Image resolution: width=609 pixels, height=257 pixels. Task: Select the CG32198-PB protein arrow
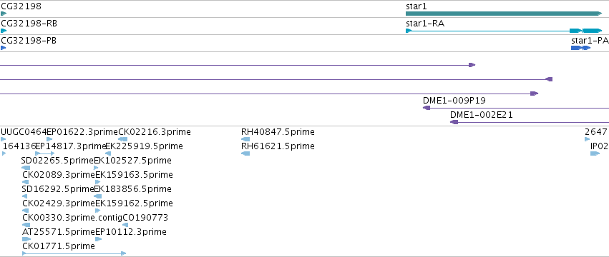[x=3, y=48]
